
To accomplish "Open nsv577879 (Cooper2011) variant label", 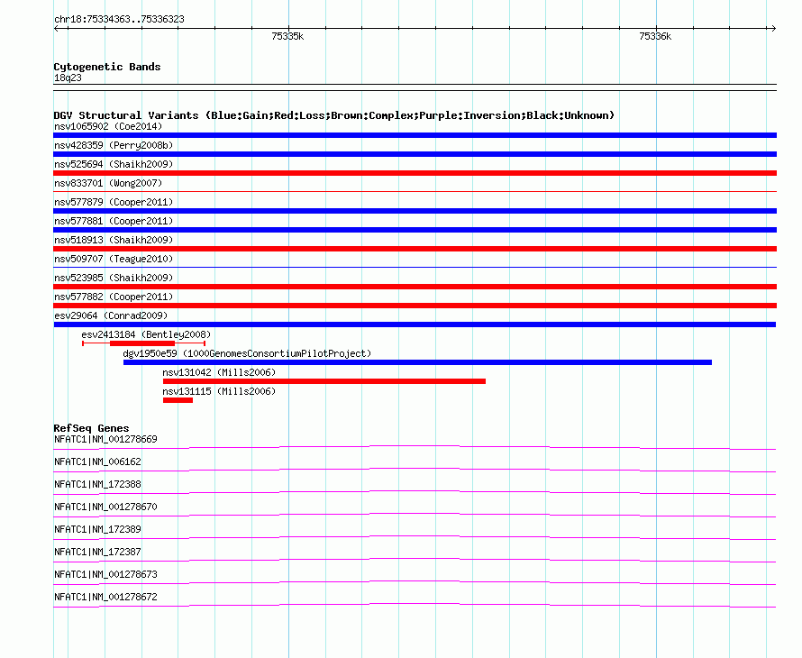I will [x=114, y=202].
